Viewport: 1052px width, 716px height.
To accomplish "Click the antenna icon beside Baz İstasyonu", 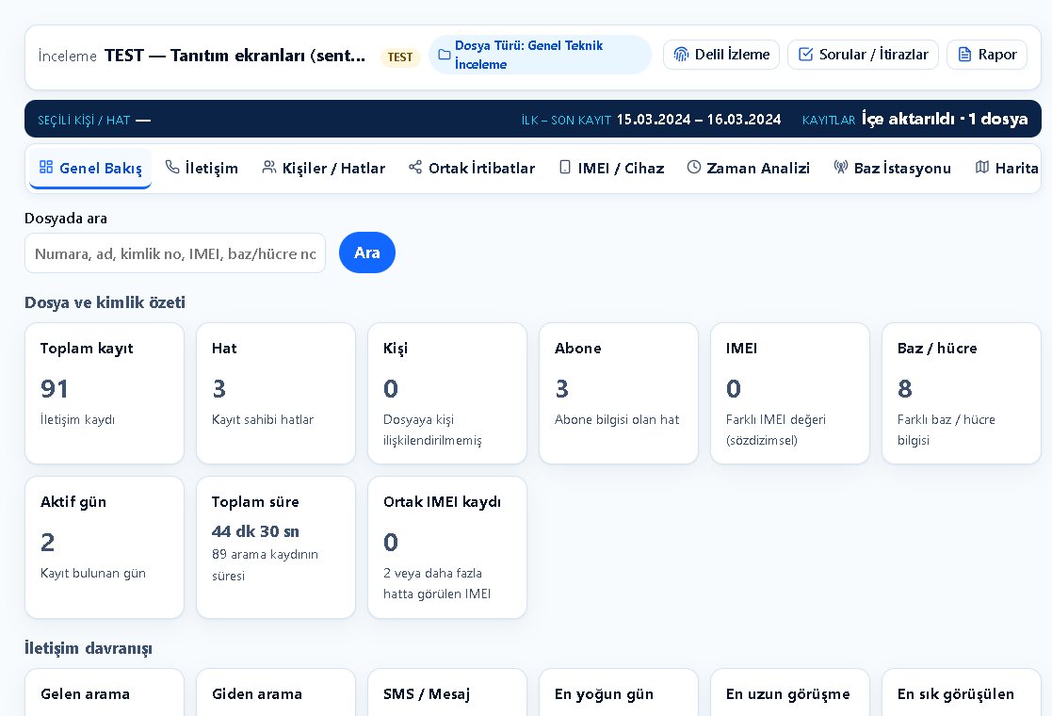I will tap(841, 167).
